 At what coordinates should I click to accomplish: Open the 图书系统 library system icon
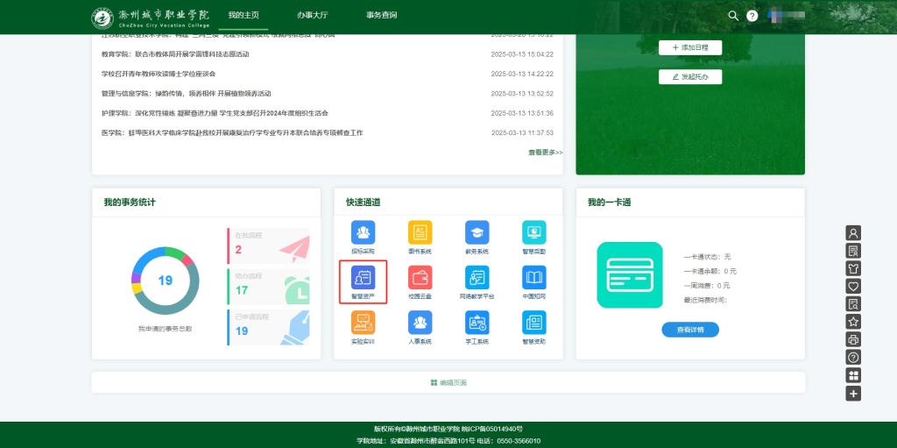(x=420, y=232)
